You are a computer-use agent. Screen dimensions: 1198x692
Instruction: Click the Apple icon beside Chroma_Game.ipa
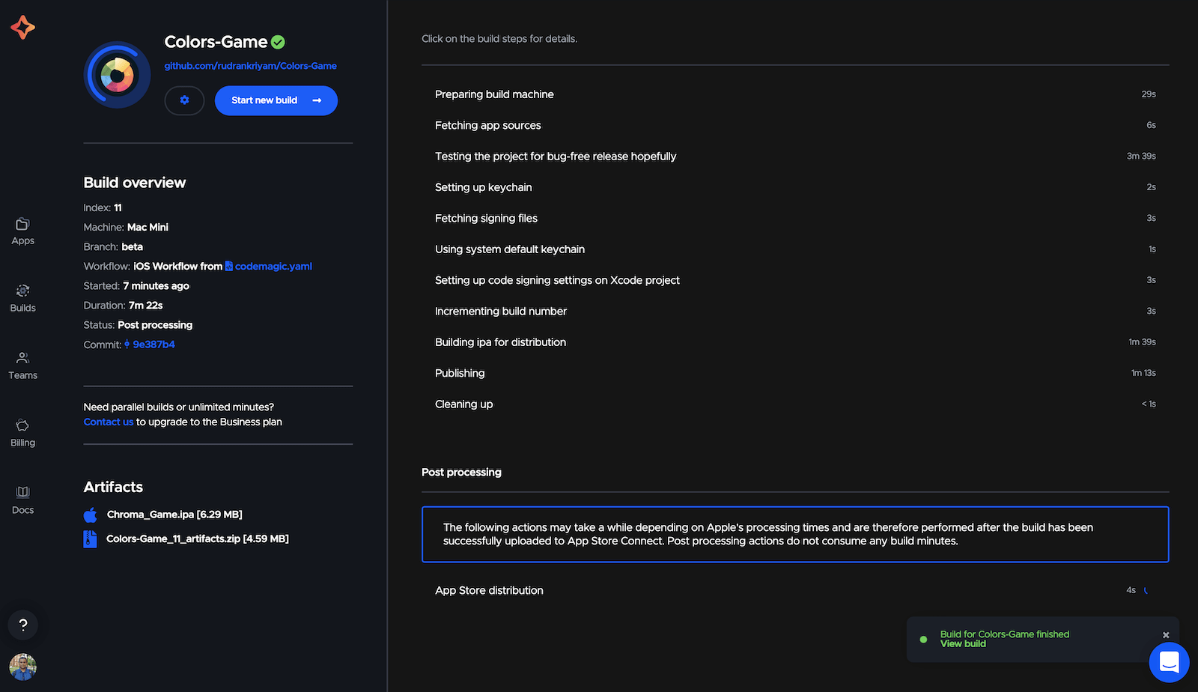pyautogui.click(x=91, y=515)
